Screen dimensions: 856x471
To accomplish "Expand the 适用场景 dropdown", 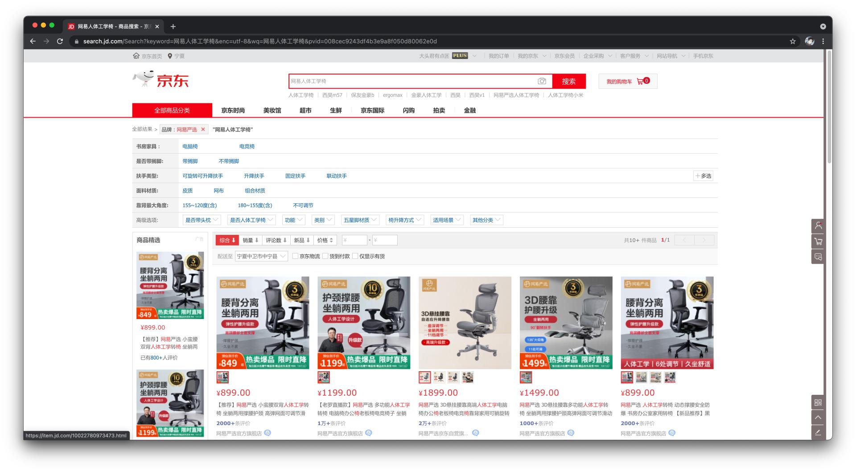I will tap(447, 220).
